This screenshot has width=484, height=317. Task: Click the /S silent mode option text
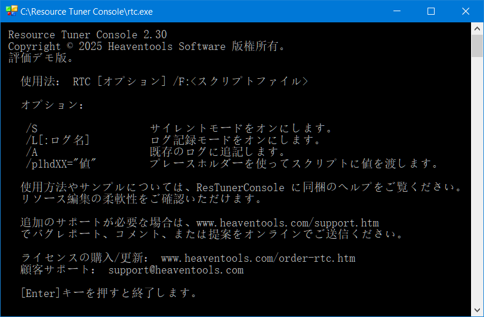click(33, 129)
